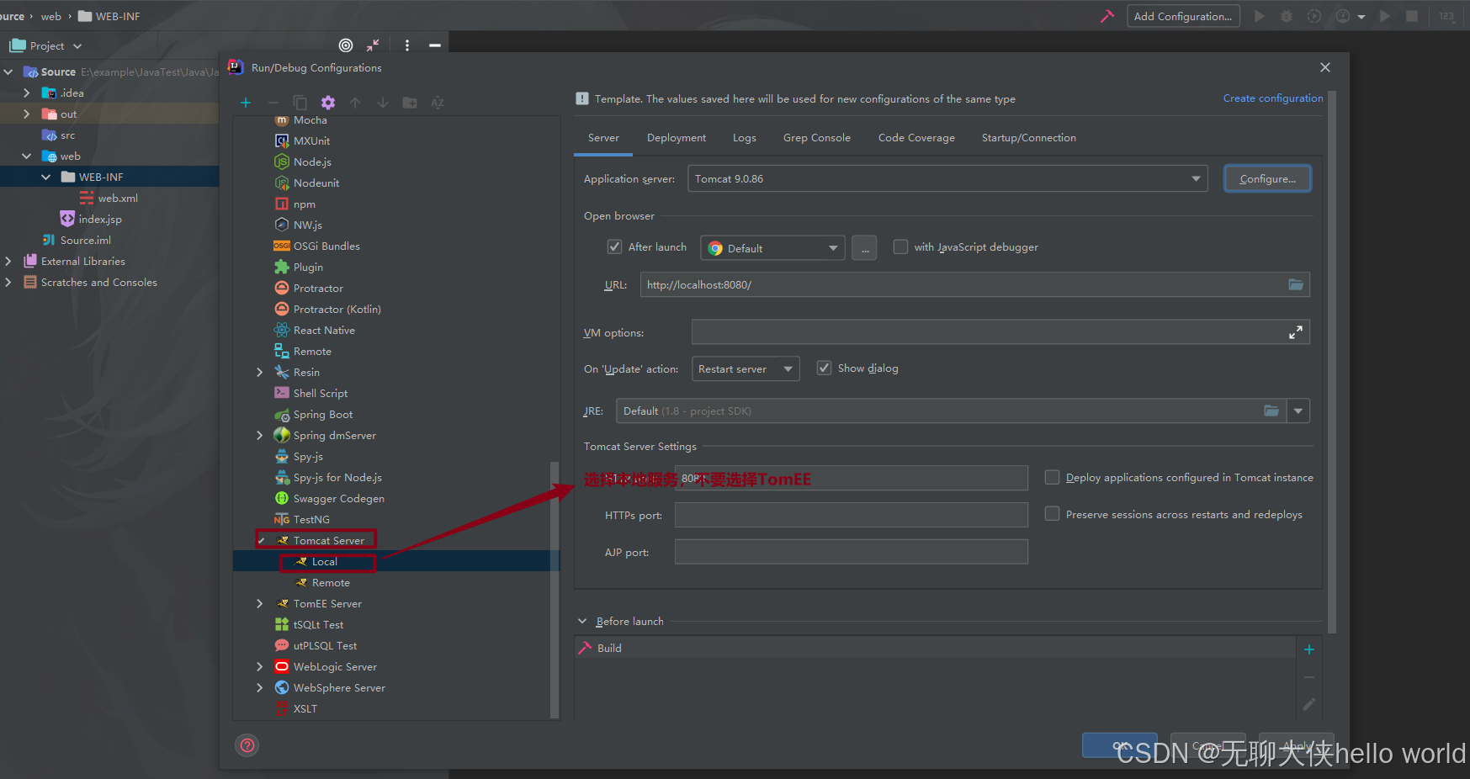Select Swagger Codegen configuration type

[x=338, y=499]
